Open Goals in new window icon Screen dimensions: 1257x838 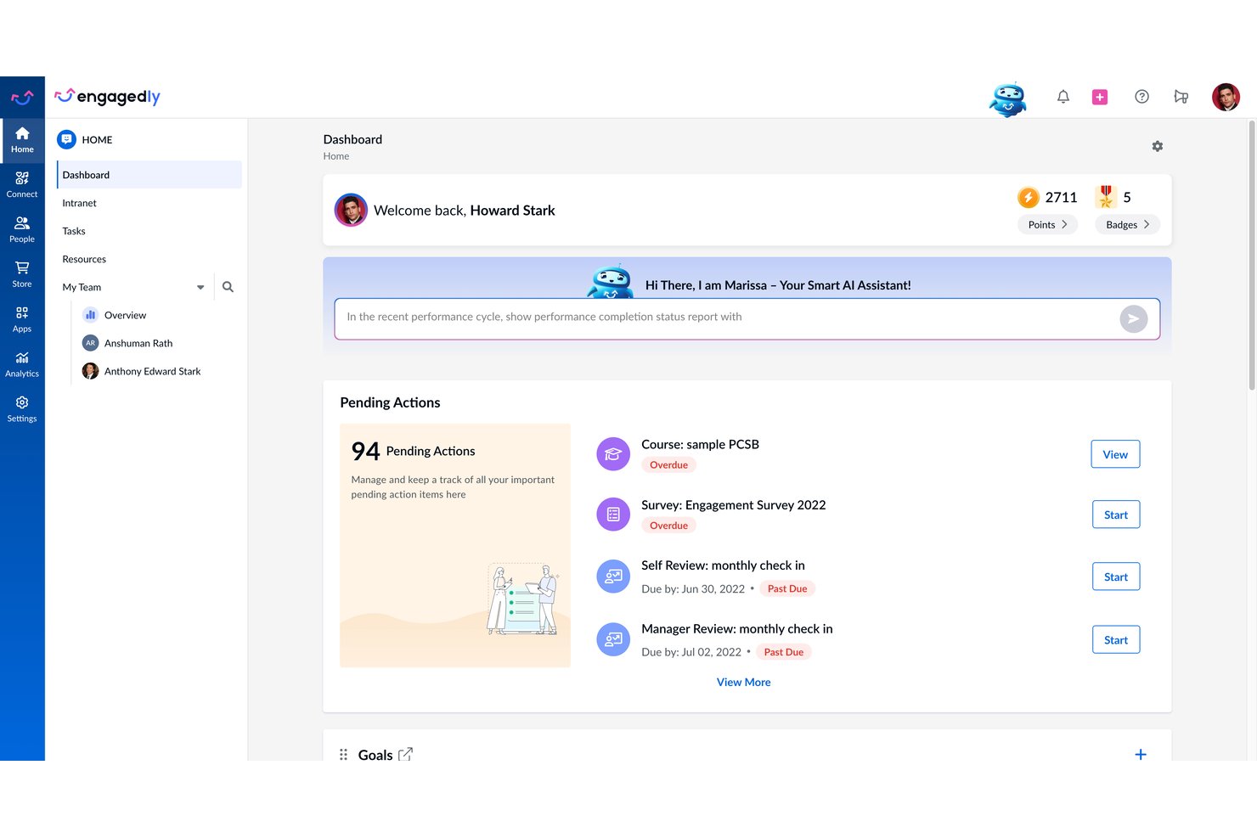tap(406, 754)
